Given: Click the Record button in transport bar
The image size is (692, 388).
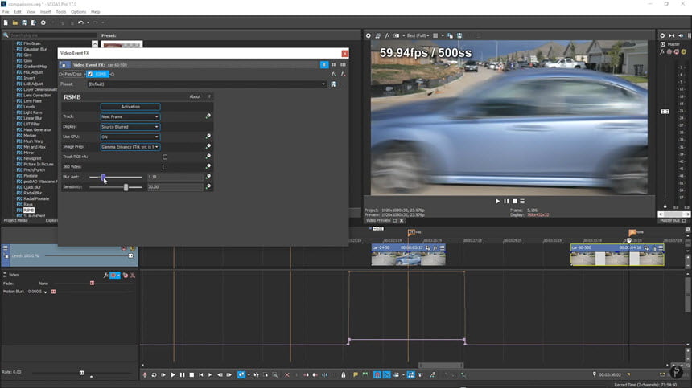Looking at the screenshot, I should [145, 375].
